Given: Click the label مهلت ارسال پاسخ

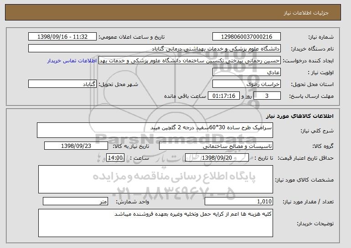Looking at the screenshot, I should pos(311,96).
